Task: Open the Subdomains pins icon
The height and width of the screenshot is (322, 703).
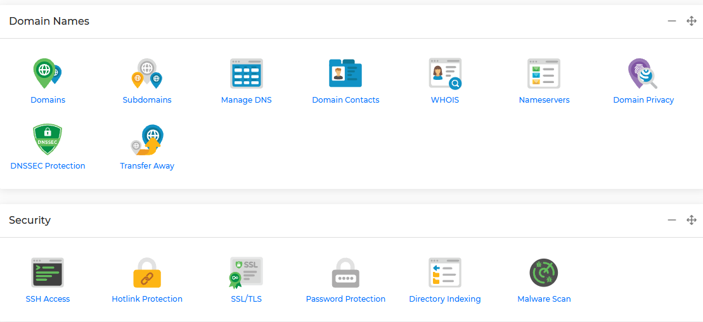Action: tap(146, 74)
